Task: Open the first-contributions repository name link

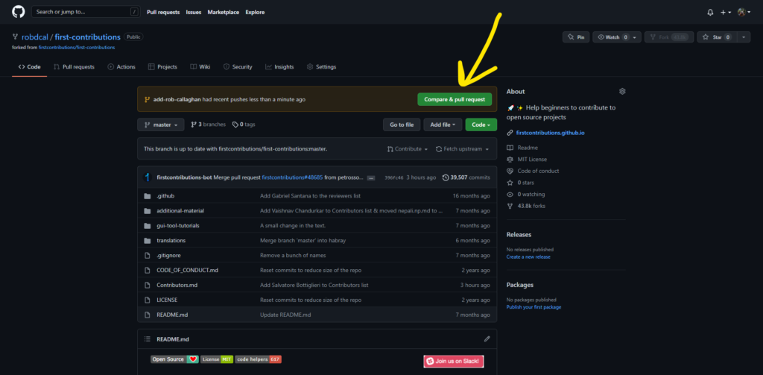Action: (x=88, y=37)
